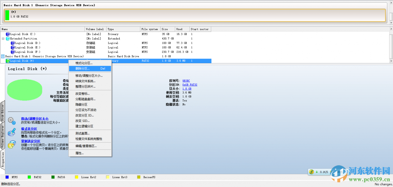The height and width of the screenshot is (187, 393).
Task: Click the 0x0B FAT32 partition ID link
Action: [190, 85]
